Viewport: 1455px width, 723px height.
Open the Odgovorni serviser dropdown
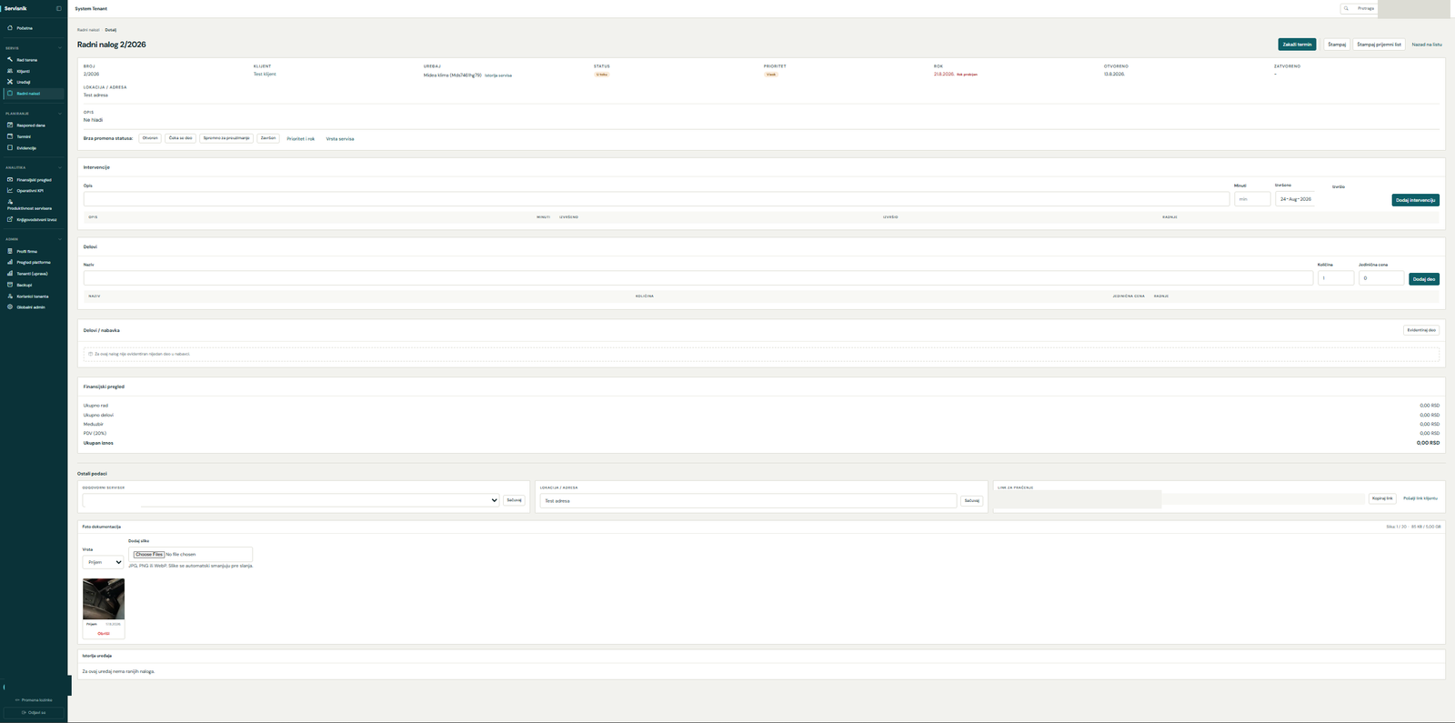click(291, 500)
